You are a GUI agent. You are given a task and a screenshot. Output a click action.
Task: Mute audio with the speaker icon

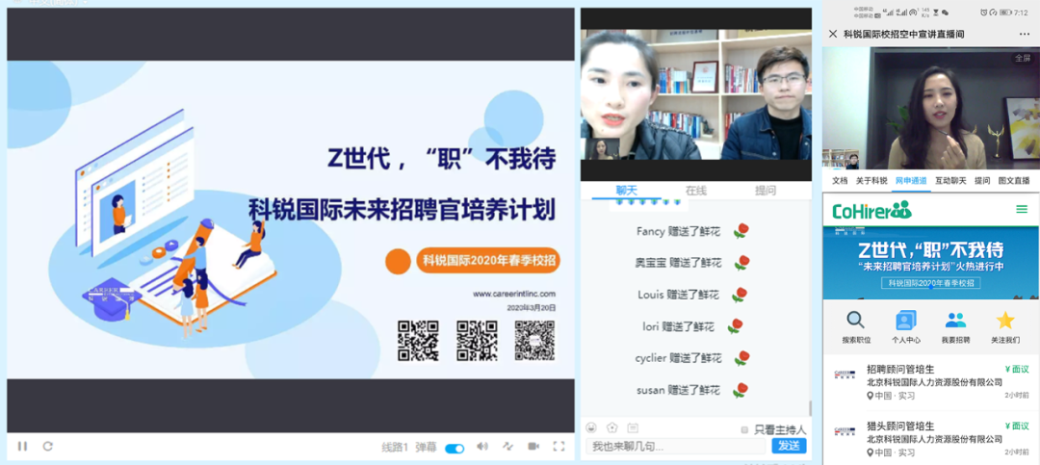pyautogui.click(x=482, y=447)
